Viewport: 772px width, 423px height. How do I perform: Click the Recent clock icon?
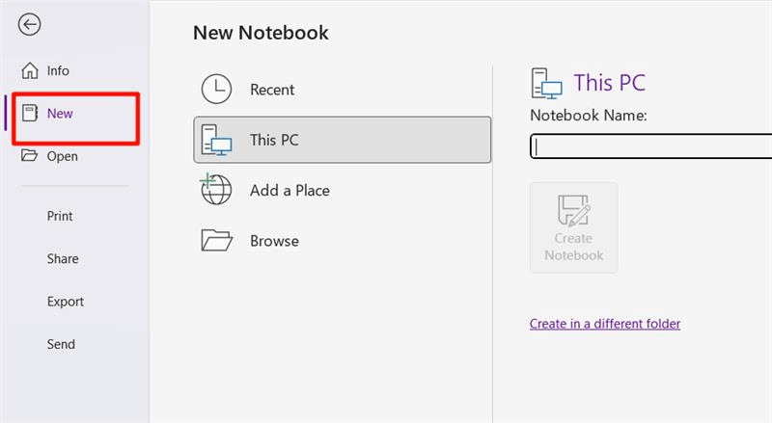(216, 89)
